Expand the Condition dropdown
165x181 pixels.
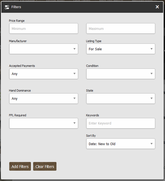[x=120, y=74]
